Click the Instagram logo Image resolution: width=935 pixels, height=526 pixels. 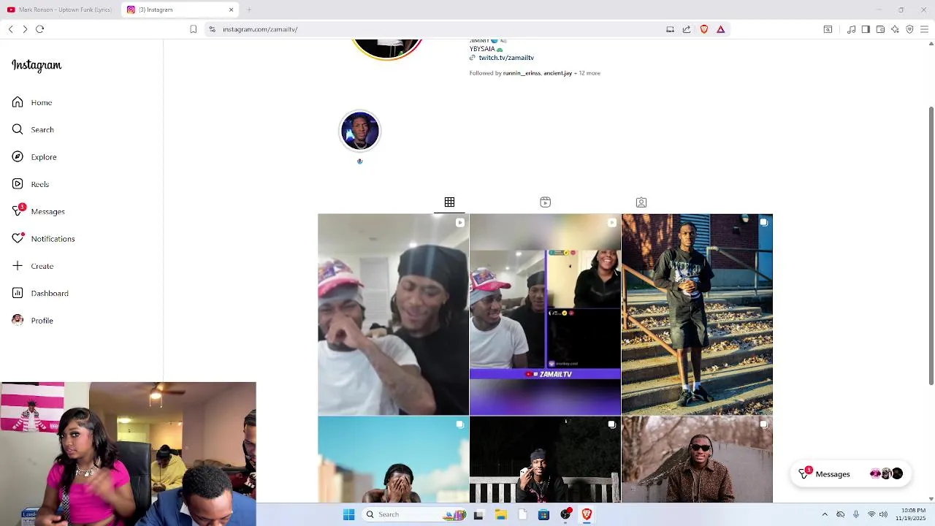tap(37, 65)
